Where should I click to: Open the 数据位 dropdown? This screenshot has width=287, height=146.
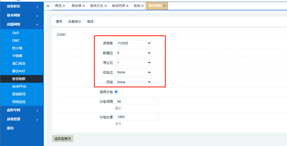[133, 53]
